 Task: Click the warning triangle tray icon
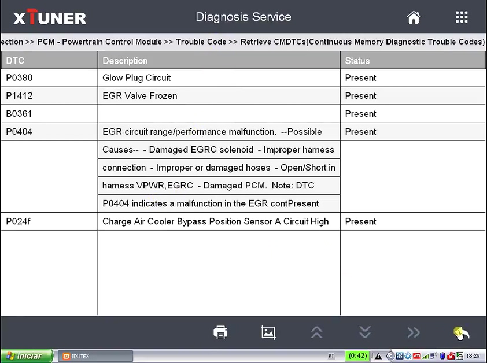tap(378, 356)
